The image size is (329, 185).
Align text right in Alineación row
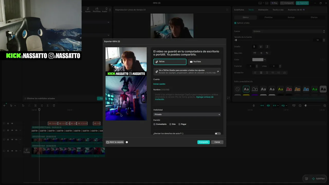click(x=267, y=73)
